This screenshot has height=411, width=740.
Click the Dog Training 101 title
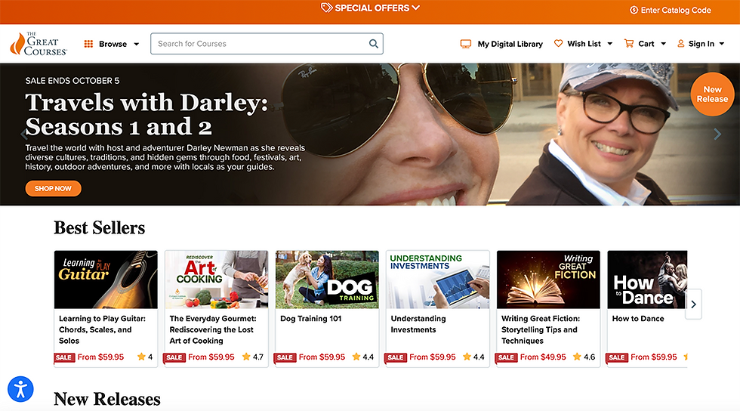click(x=310, y=319)
